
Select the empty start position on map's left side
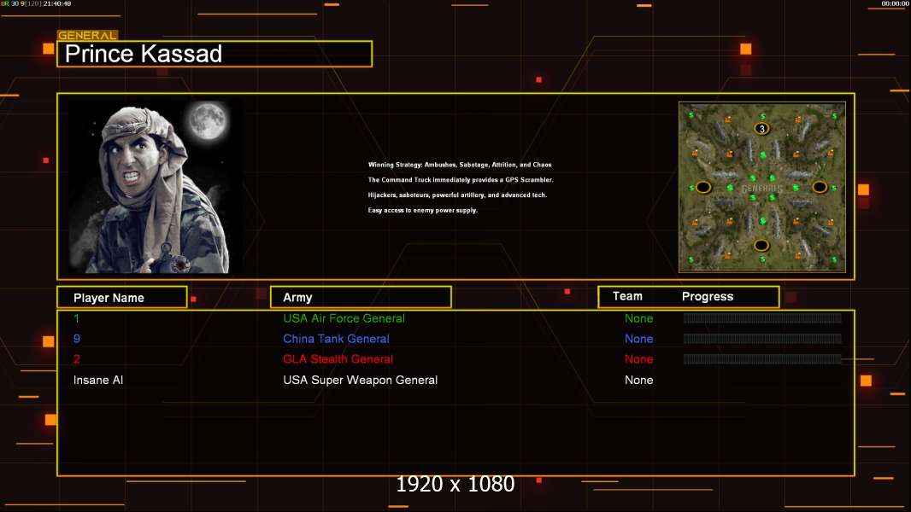703,187
